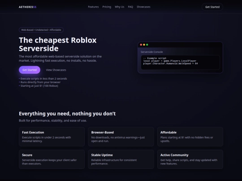Click 'Everything you need, nothing you don't' heading
Screen dimensions: 242x181
coord(67,114)
